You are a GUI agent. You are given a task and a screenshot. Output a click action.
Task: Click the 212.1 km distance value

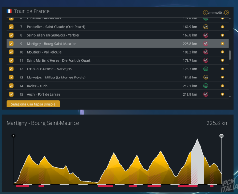(190, 86)
